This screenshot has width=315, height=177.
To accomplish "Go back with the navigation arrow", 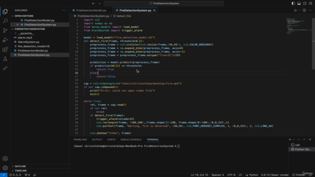I will coord(94,3).
